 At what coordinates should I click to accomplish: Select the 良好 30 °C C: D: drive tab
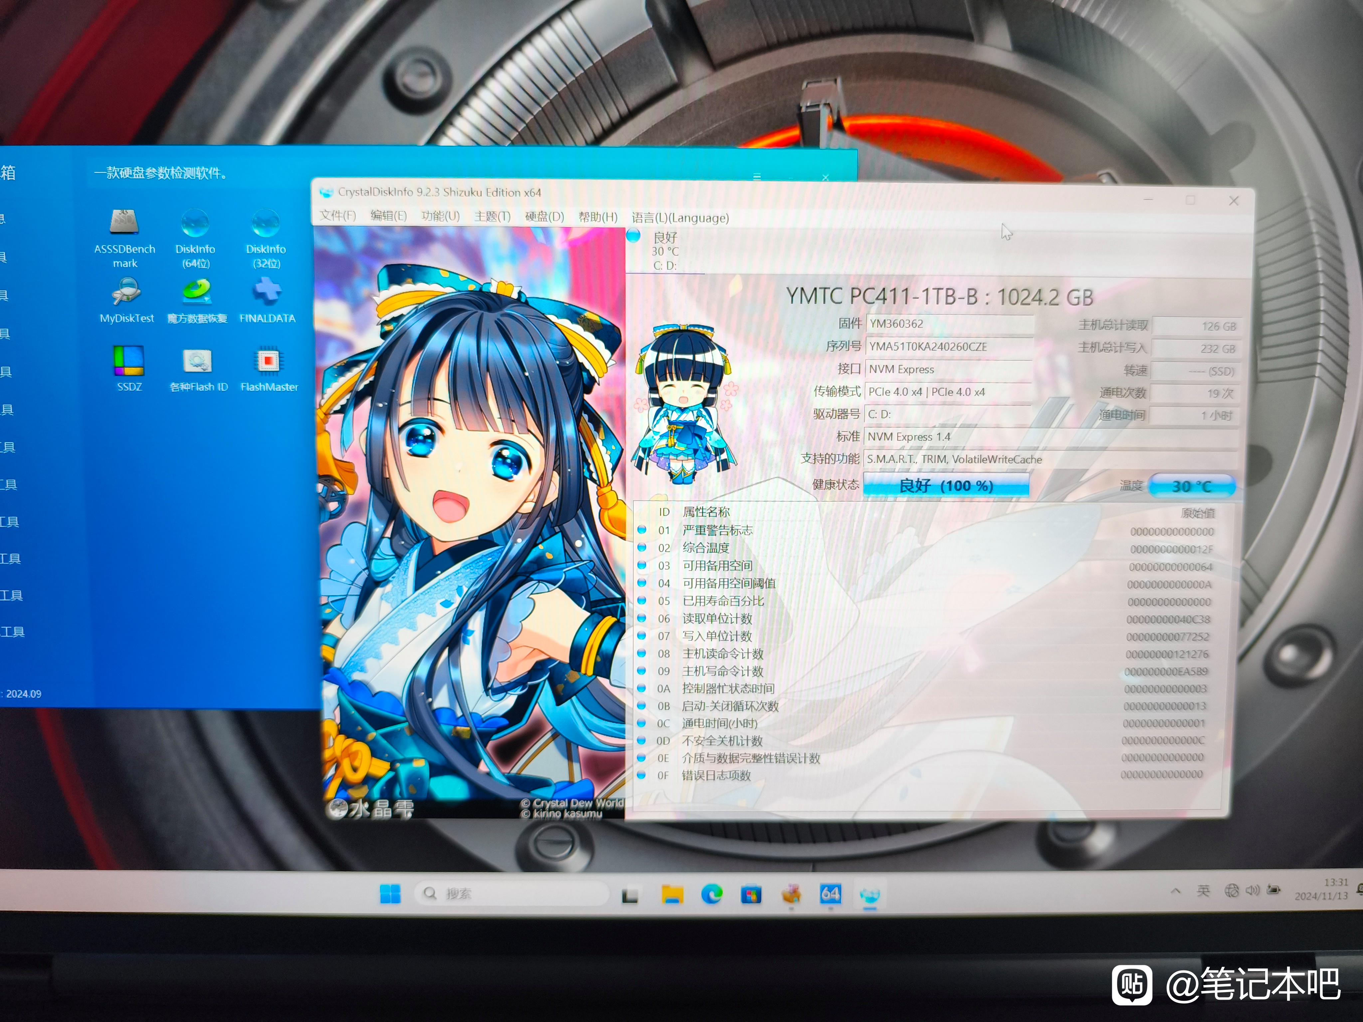(665, 251)
